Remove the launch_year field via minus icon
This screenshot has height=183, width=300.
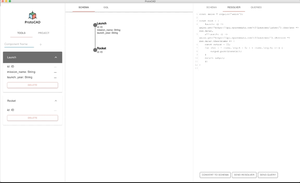click(55, 78)
